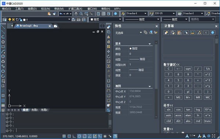Click the calculator expression input box
Image resolution: width=220 pixels, height=139 pixels.
click(188, 58)
